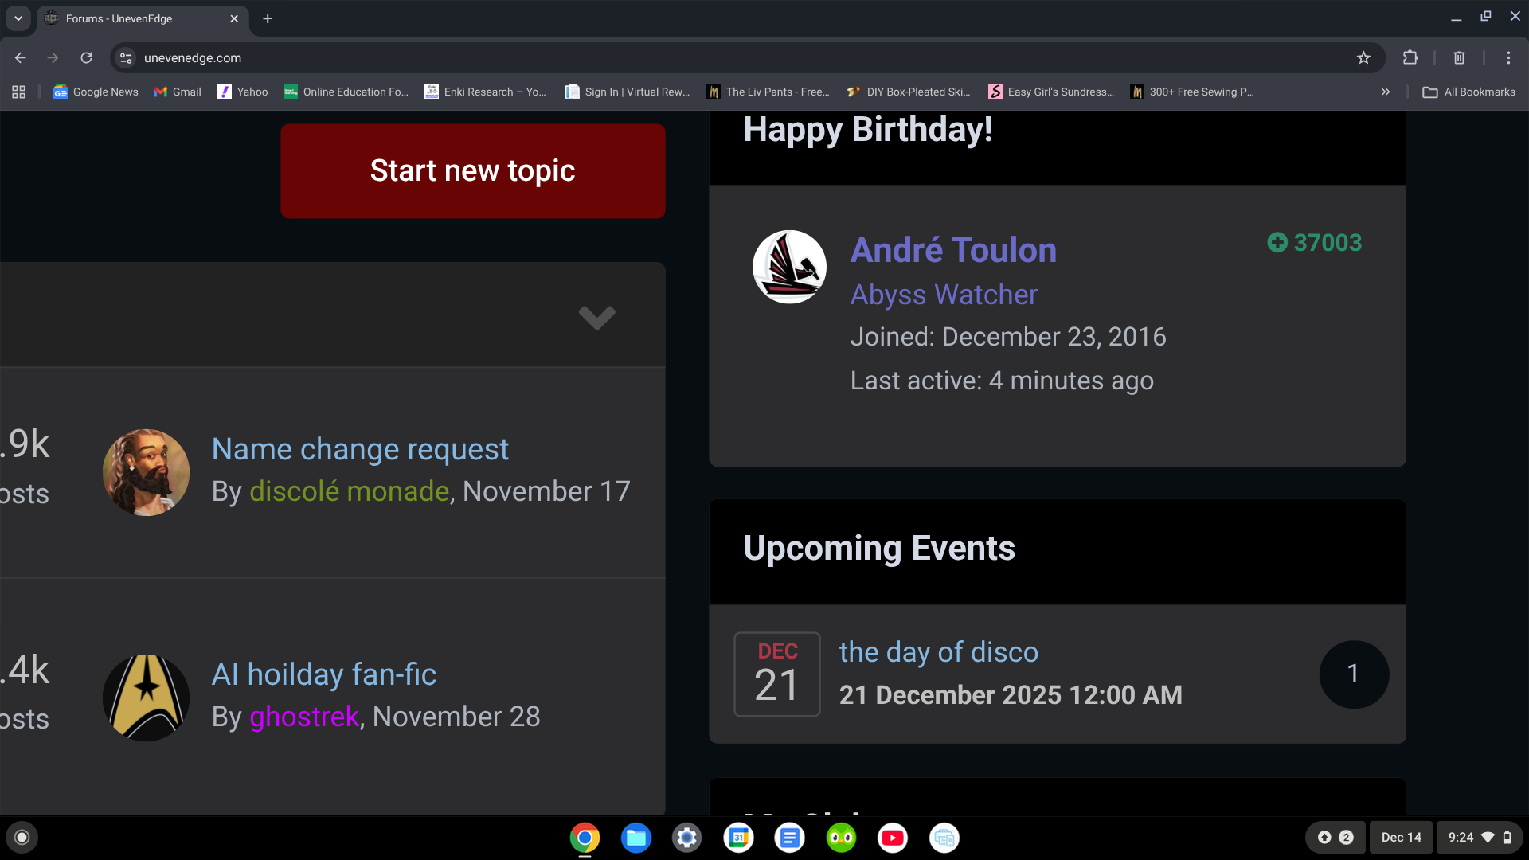The height and width of the screenshot is (860, 1529).
Task: Show more bookmarks overflow chevron
Action: 1386,92
